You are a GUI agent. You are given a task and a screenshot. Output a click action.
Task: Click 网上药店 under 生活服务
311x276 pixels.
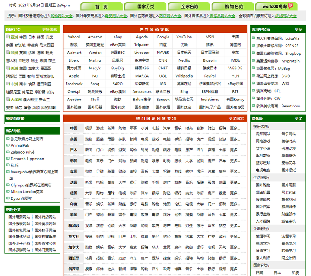(289, 192)
